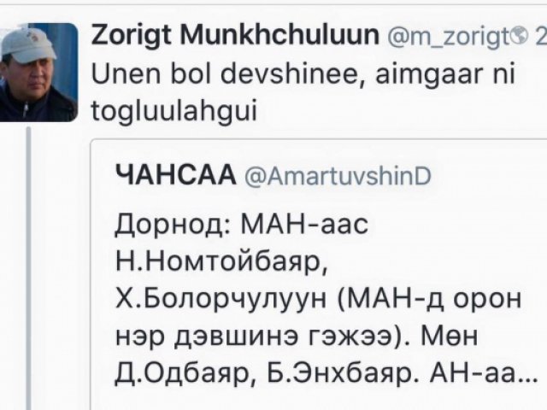Expand truncated quoted text at 'АН-аа…'
Image resolution: width=547 pixels, height=410 pixels.
click(x=485, y=374)
